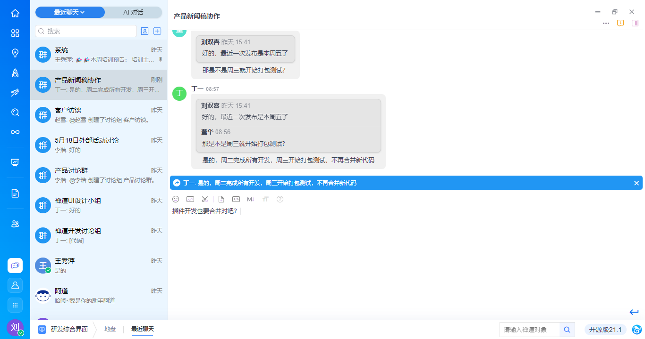This screenshot has height=339, width=645.
Task: Toggle the pink sidebar panel icon
Action: [x=635, y=23]
